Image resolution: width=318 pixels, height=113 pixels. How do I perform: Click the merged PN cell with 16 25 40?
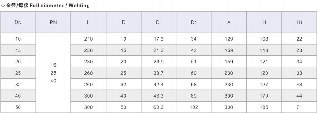(x=53, y=73)
